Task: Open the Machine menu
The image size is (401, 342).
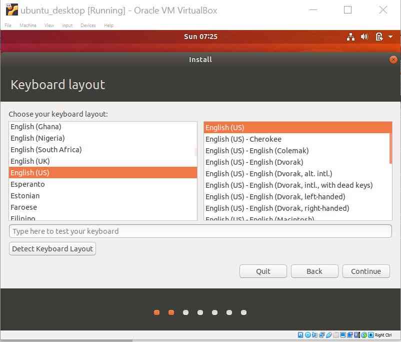Action: click(x=28, y=26)
